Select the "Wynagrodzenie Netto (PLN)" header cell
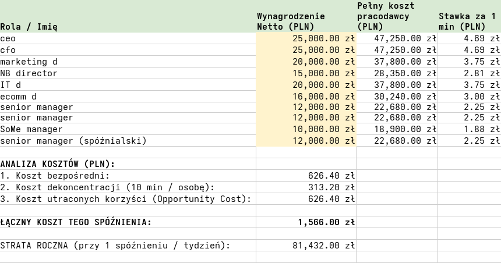501x263 pixels. click(x=291, y=22)
